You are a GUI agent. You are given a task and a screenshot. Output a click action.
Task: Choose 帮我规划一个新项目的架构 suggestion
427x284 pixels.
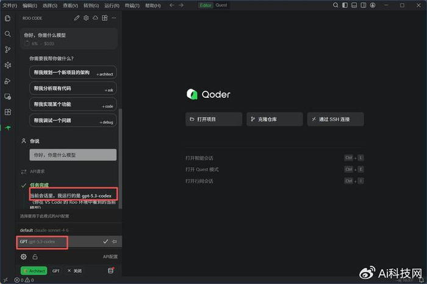[73, 72]
